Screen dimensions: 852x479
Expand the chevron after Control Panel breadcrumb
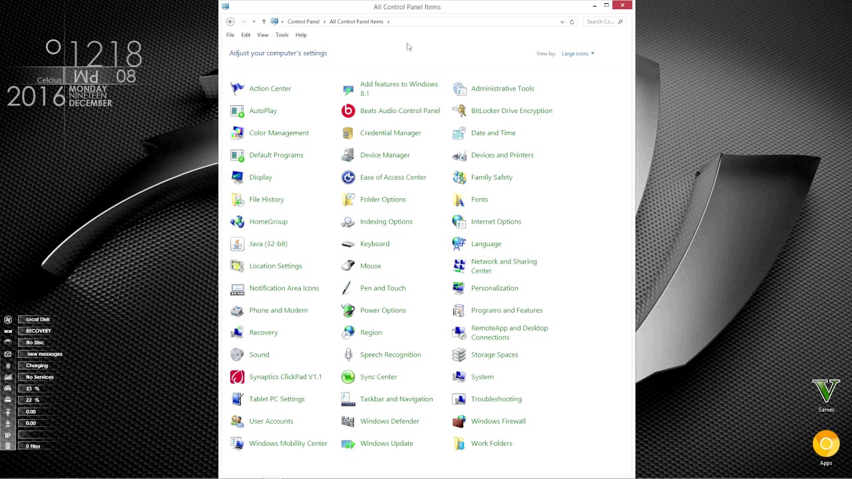coord(324,21)
